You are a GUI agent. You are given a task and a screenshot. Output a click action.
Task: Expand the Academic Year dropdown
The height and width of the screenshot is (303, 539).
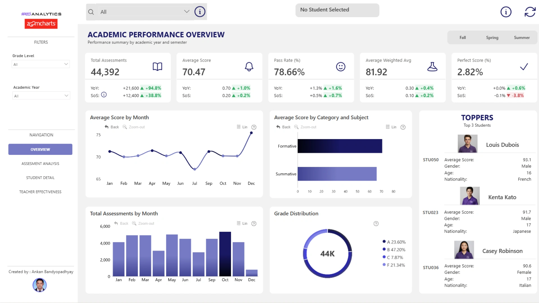point(41,96)
